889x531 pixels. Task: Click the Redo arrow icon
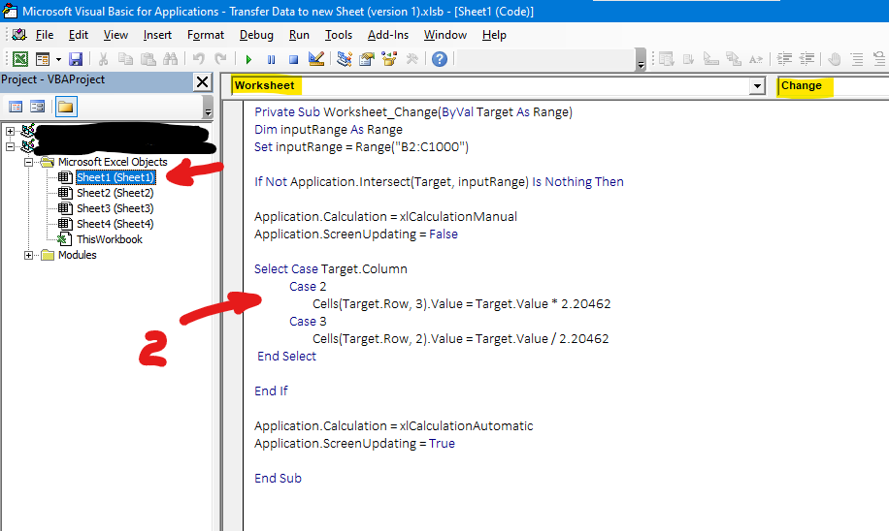click(x=220, y=59)
